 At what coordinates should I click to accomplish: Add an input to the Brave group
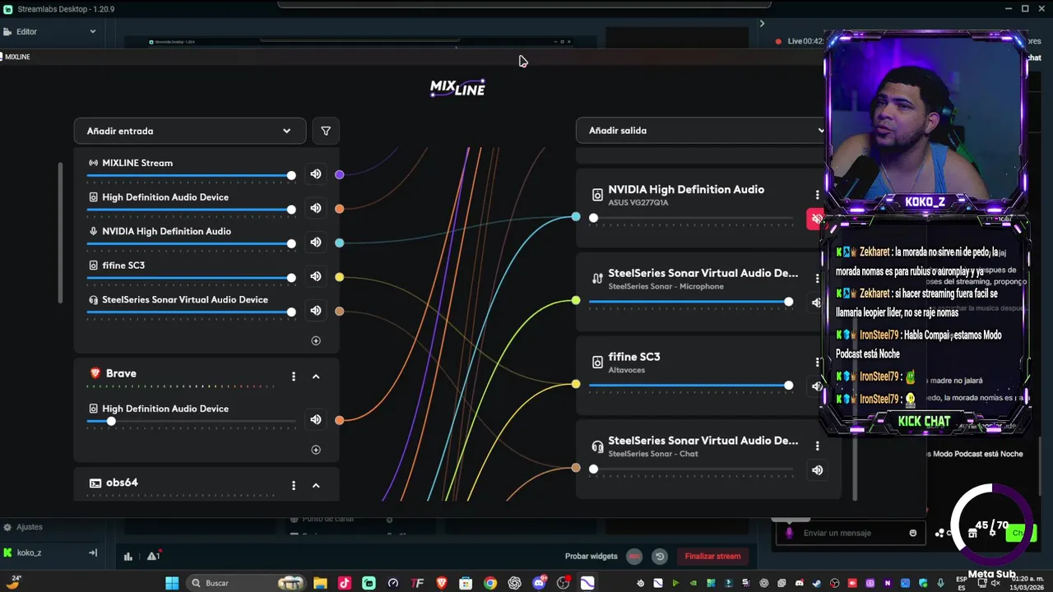[x=316, y=450]
